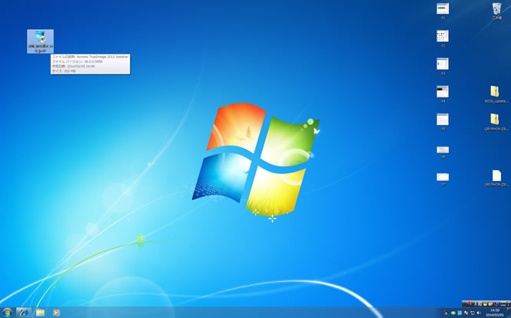Open the volume speaker icon in tray
This screenshot has height=318, width=511.
[x=479, y=313]
